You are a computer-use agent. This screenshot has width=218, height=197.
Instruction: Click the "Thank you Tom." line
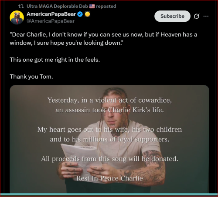[x=31, y=77]
